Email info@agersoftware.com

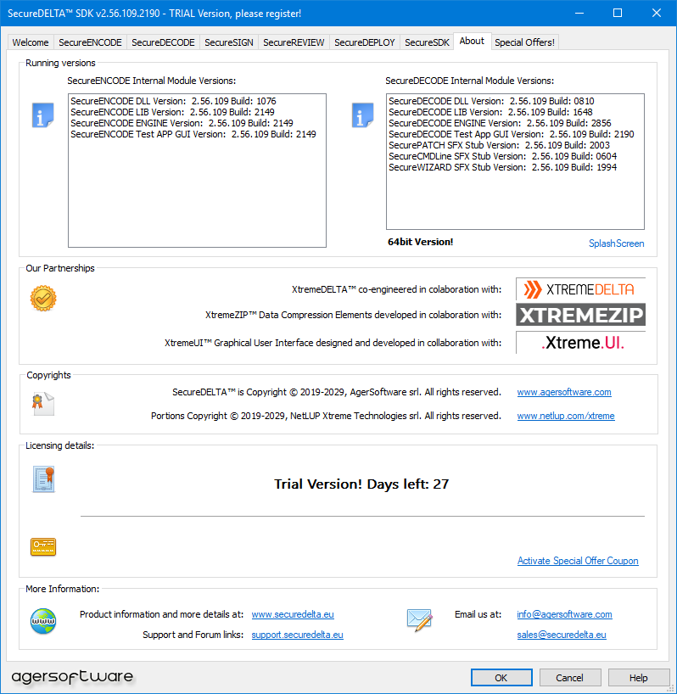(565, 614)
